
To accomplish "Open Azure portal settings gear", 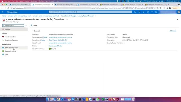I will point(148,12).
